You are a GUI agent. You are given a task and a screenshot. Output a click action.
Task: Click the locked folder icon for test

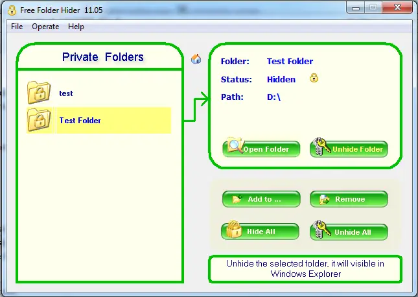[x=39, y=93]
